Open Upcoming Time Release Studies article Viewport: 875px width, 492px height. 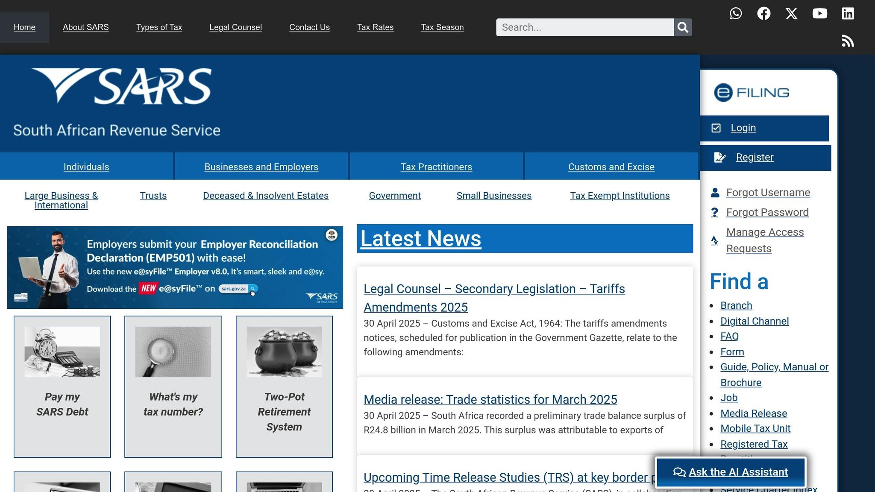pyautogui.click(x=509, y=477)
